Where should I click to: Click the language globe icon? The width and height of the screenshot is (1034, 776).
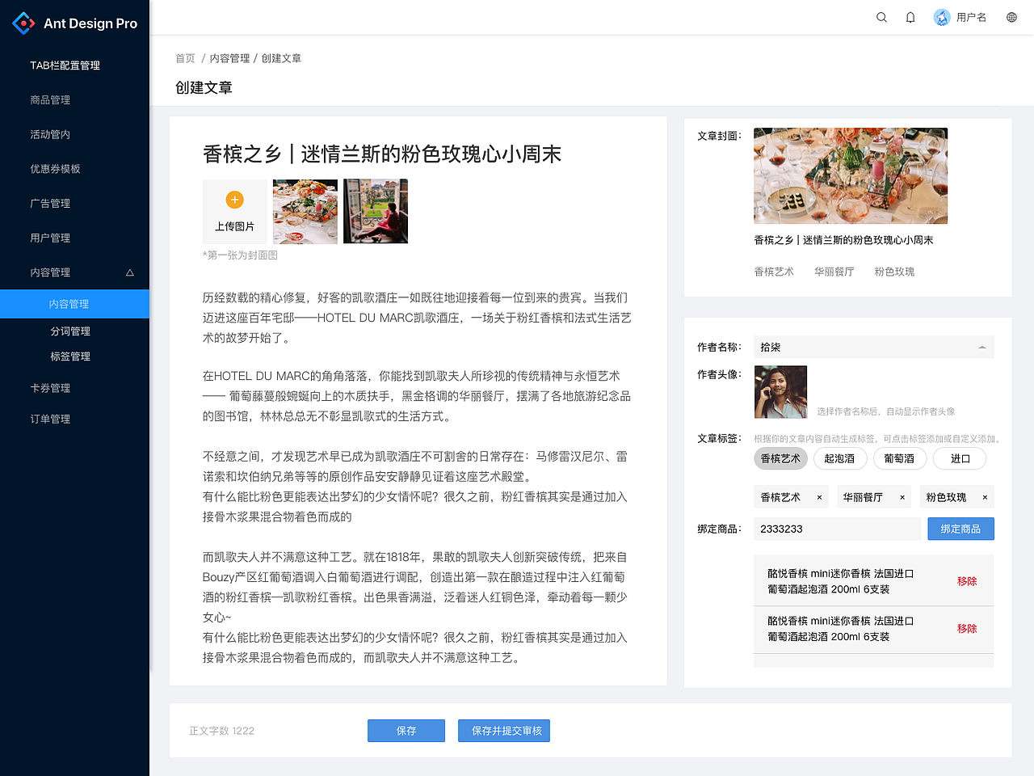coord(1010,16)
